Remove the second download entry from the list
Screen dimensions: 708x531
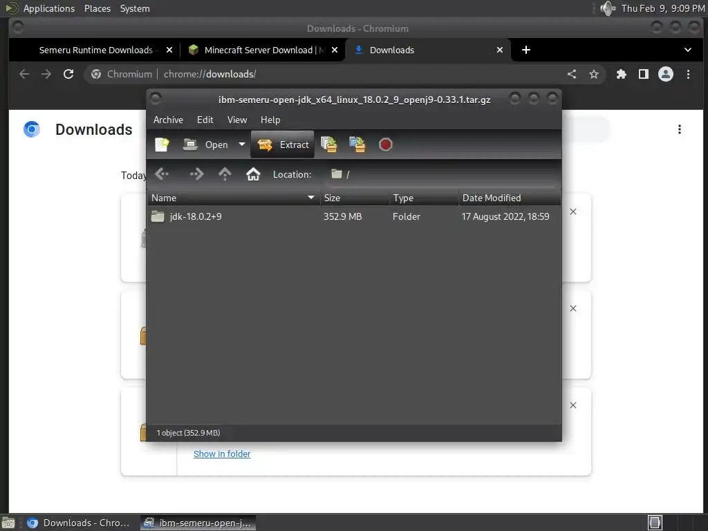(x=573, y=308)
